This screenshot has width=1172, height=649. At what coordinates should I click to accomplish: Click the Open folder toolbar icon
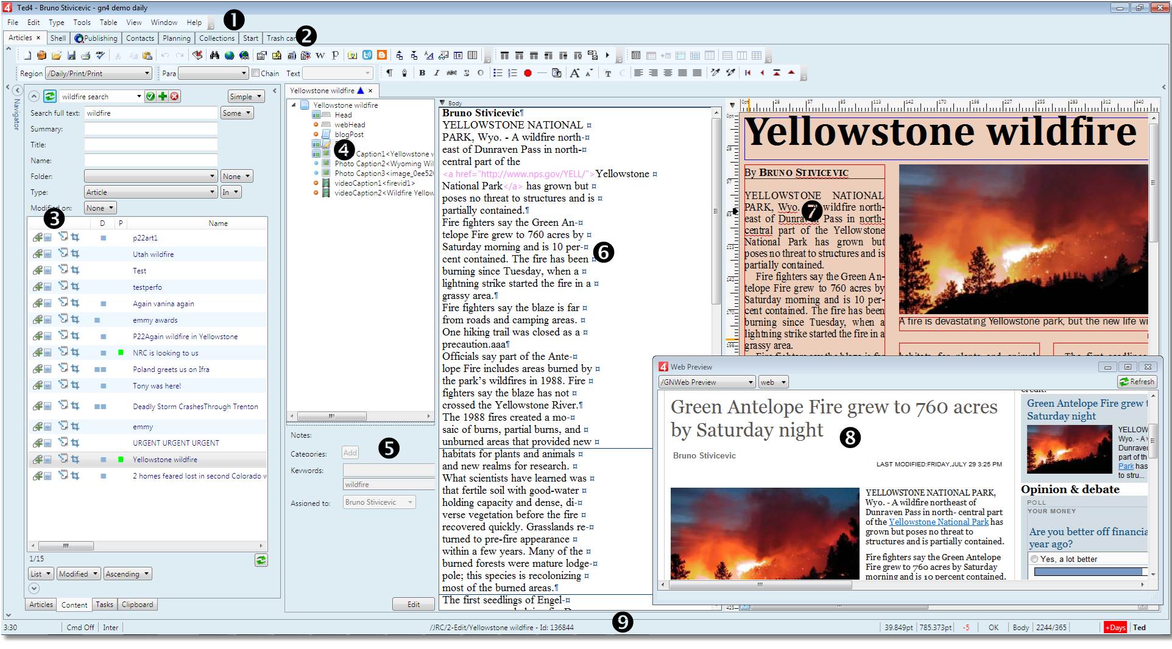pos(57,55)
